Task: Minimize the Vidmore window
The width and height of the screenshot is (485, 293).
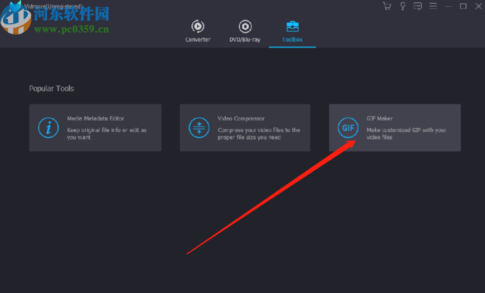Action: [448, 6]
